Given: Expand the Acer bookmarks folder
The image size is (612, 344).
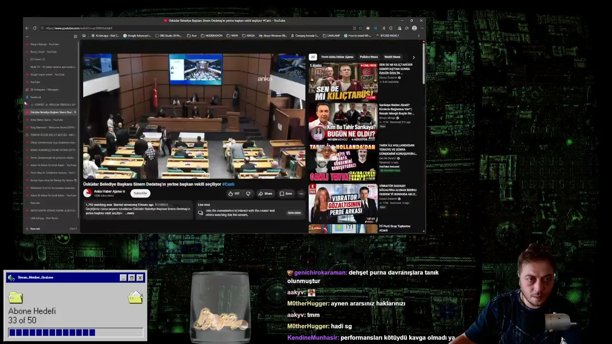Looking at the screenshot, I should coord(192,36).
